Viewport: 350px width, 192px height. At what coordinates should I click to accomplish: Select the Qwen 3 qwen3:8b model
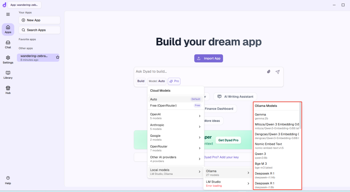click(x=276, y=156)
